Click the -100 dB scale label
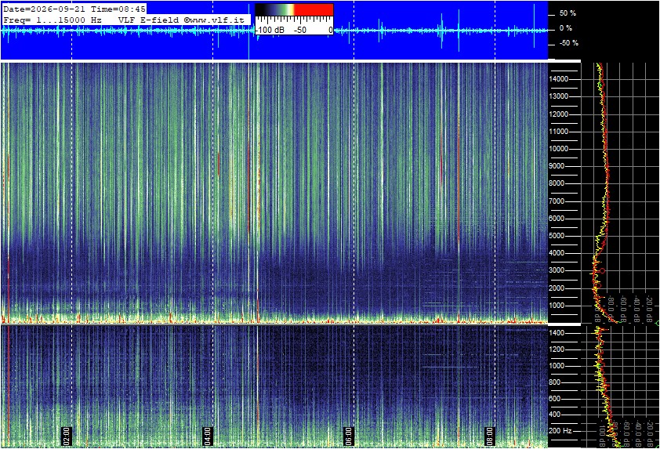The width and height of the screenshot is (660, 449). point(270,30)
